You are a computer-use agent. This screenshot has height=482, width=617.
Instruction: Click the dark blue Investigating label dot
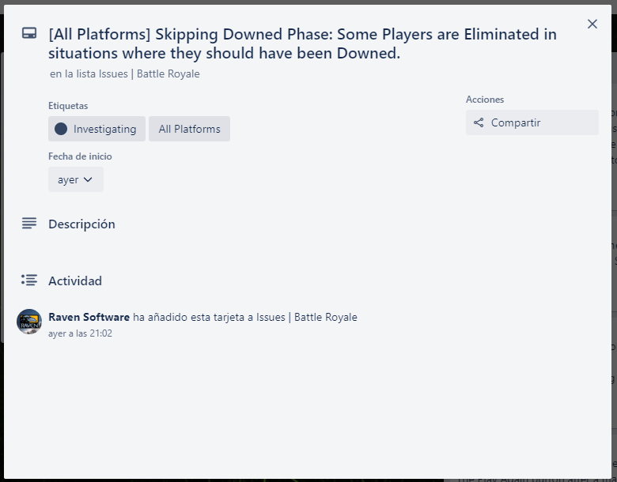click(x=61, y=129)
